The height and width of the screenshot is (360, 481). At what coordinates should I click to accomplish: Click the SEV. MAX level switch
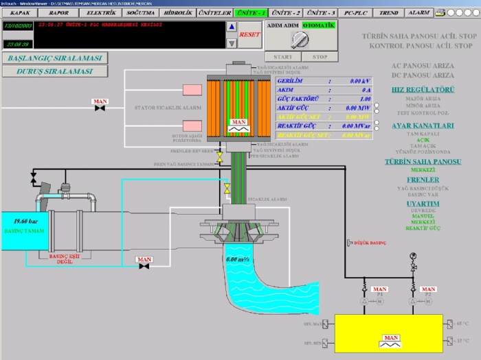pos(325,324)
